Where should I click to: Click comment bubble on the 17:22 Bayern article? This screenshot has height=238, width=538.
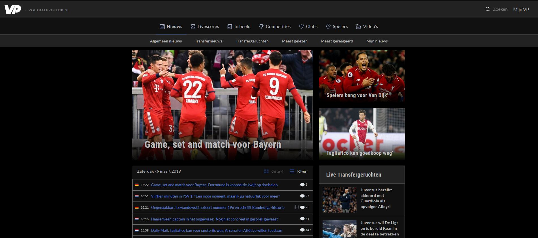tap(302, 185)
